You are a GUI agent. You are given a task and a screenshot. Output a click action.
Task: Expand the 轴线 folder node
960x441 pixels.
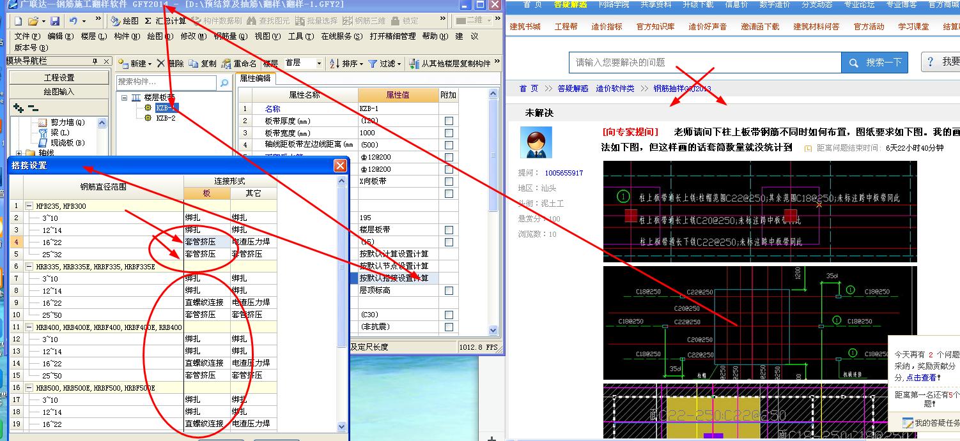[x=19, y=153]
